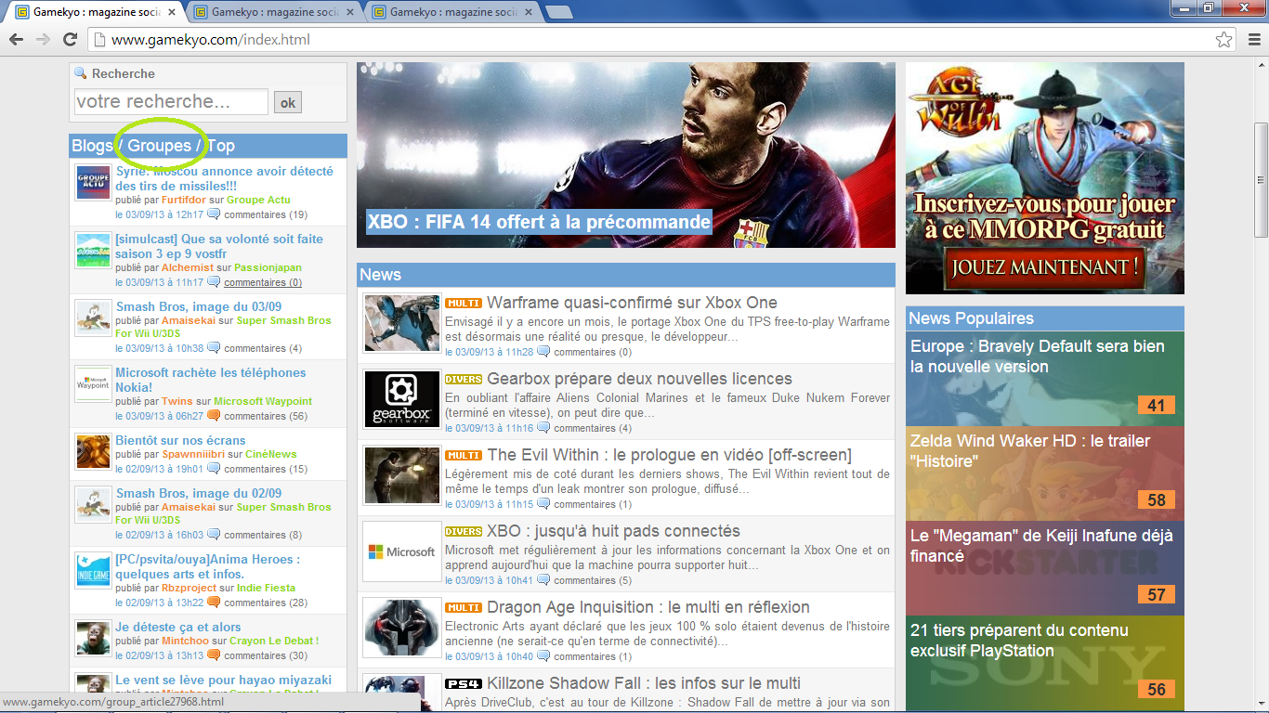Click DIVERS tag on Gearbox news
1269x713 pixels.
tap(464, 380)
